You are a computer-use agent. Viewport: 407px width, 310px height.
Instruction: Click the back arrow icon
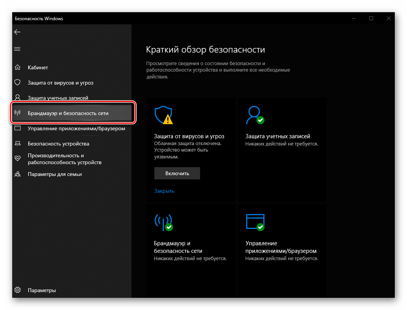(x=17, y=32)
